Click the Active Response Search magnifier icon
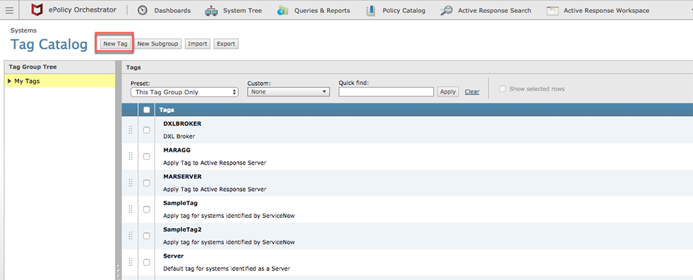 [x=447, y=11]
